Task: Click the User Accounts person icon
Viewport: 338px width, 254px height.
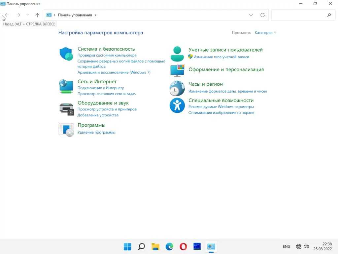Action: 177,54
